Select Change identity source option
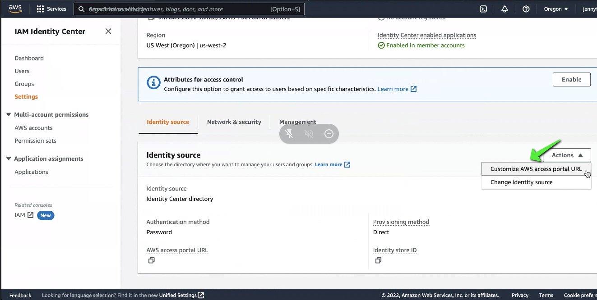 coord(536,182)
